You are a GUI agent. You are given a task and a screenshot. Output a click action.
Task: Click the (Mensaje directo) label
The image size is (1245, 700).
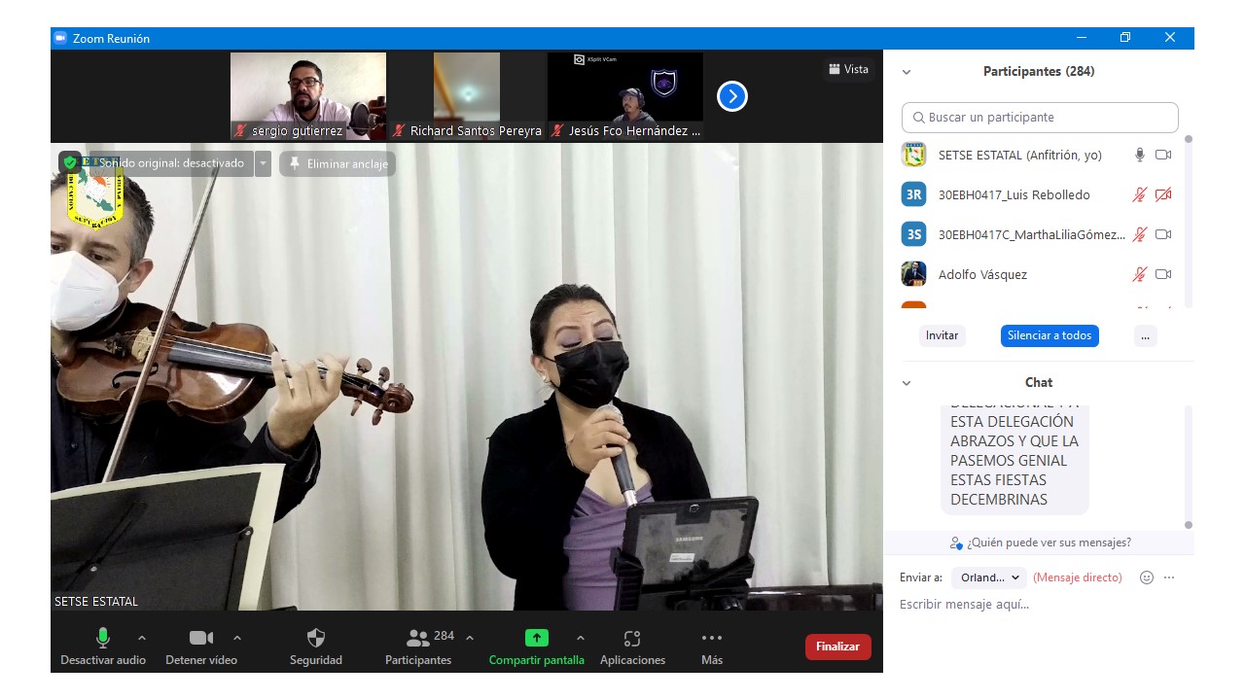(1078, 577)
